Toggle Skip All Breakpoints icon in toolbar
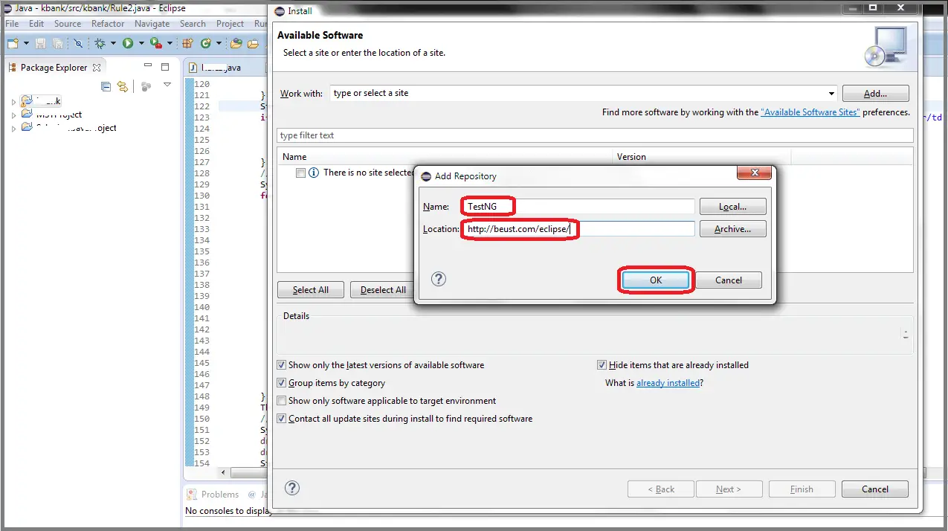The width and height of the screenshot is (948, 531). tap(78, 43)
